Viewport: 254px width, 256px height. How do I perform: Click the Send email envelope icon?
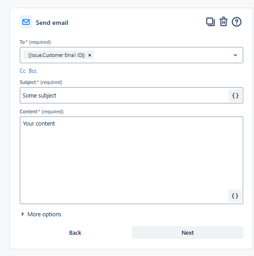click(26, 22)
